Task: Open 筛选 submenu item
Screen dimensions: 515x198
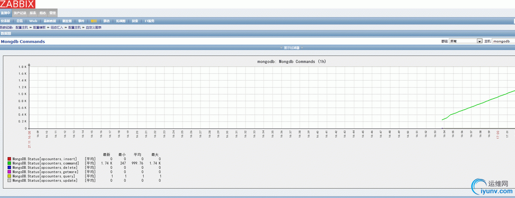Action: [x=107, y=21]
